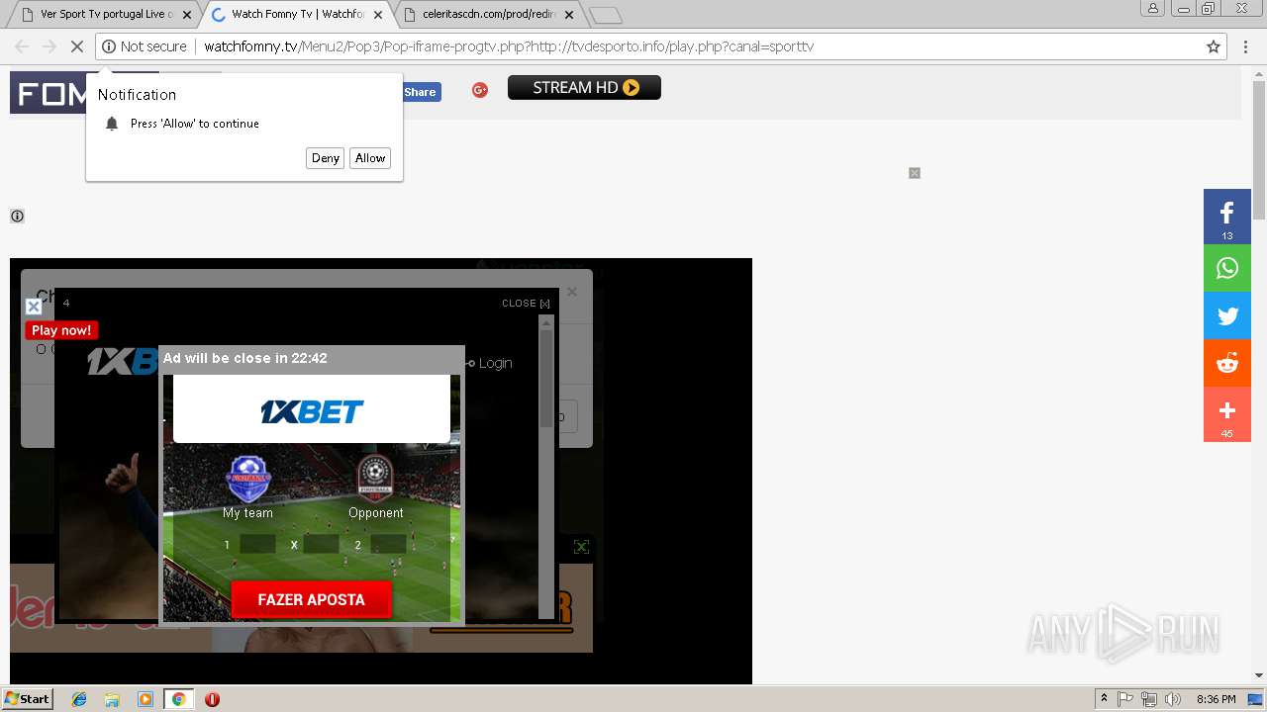This screenshot has width=1267, height=712.
Task: Click the draw field labeled X
Action: tap(321, 544)
